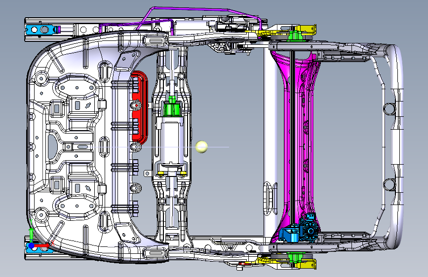Select the lower circular ring on right frame

pos(389,184)
